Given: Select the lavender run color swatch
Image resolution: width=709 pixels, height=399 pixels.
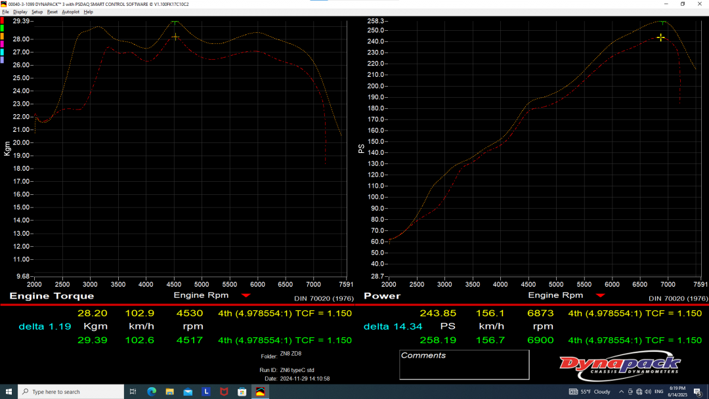Looking at the screenshot, I should click(x=2, y=60).
